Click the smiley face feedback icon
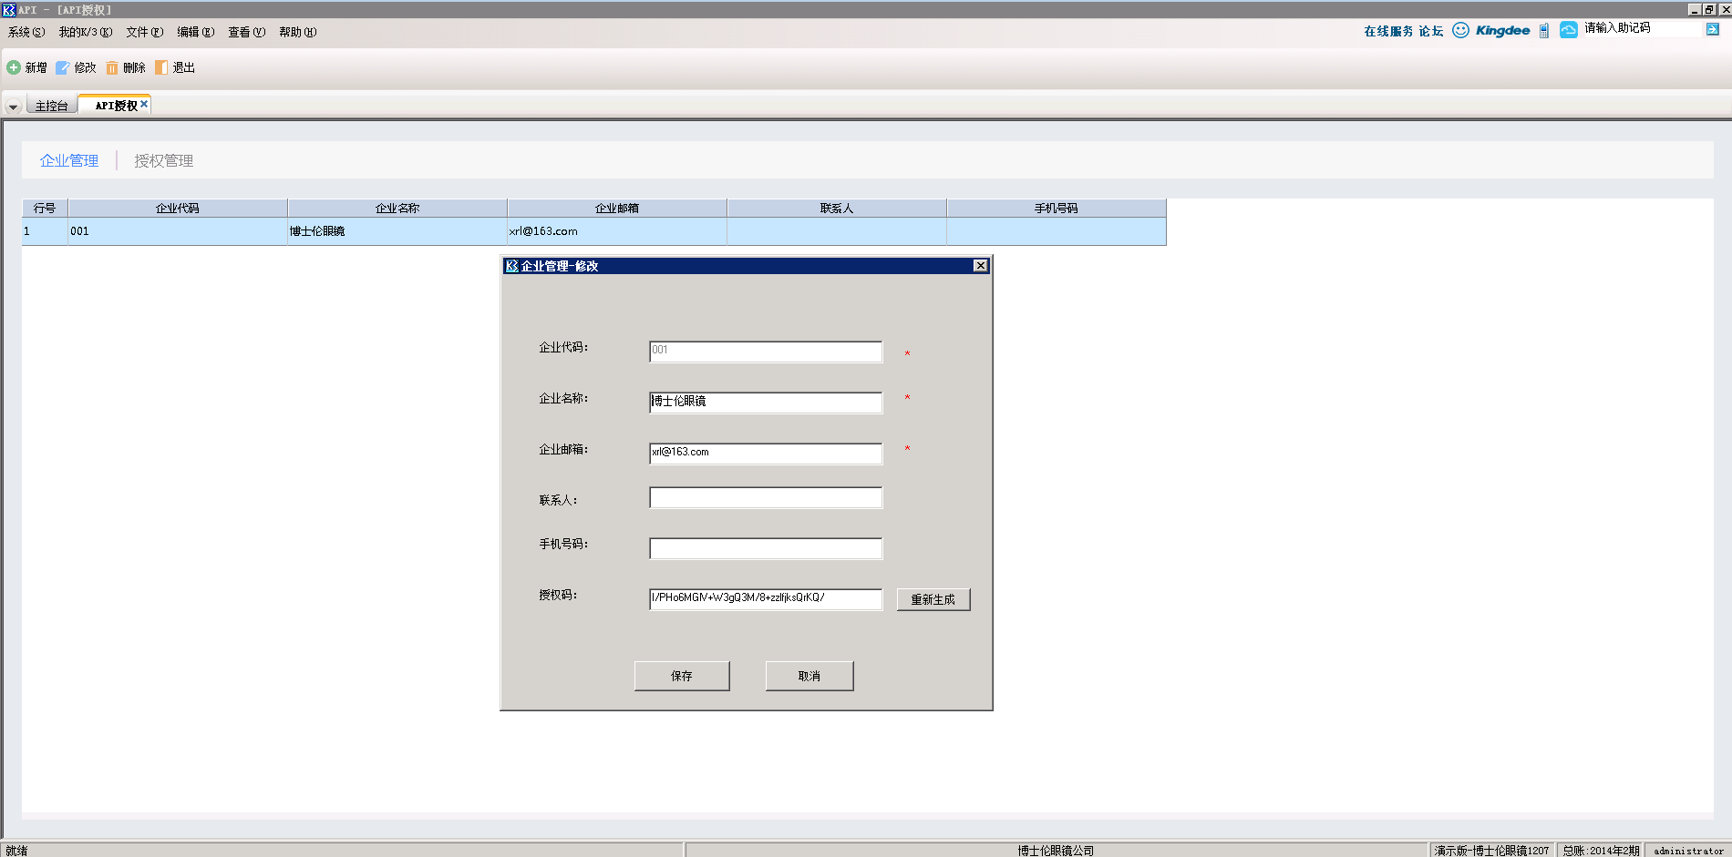1732x857 pixels. (x=1460, y=30)
